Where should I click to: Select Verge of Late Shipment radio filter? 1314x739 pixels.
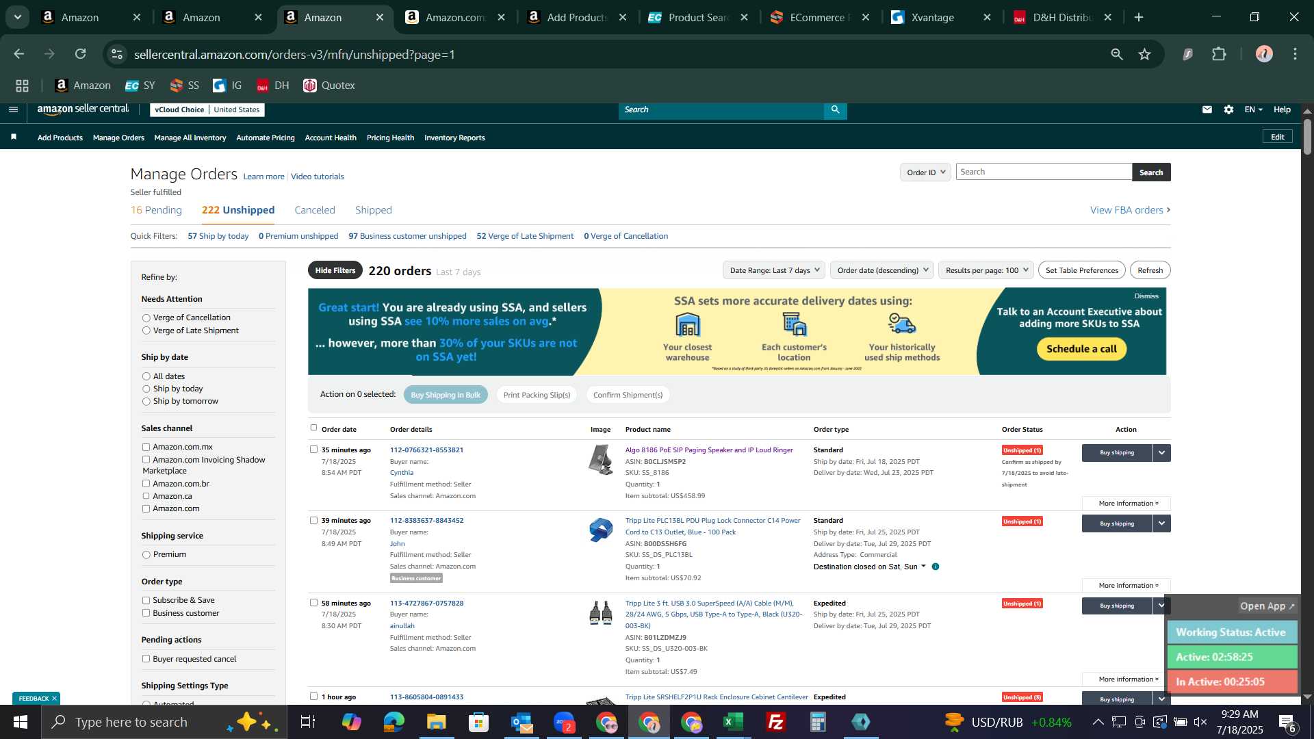click(x=146, y=331)
